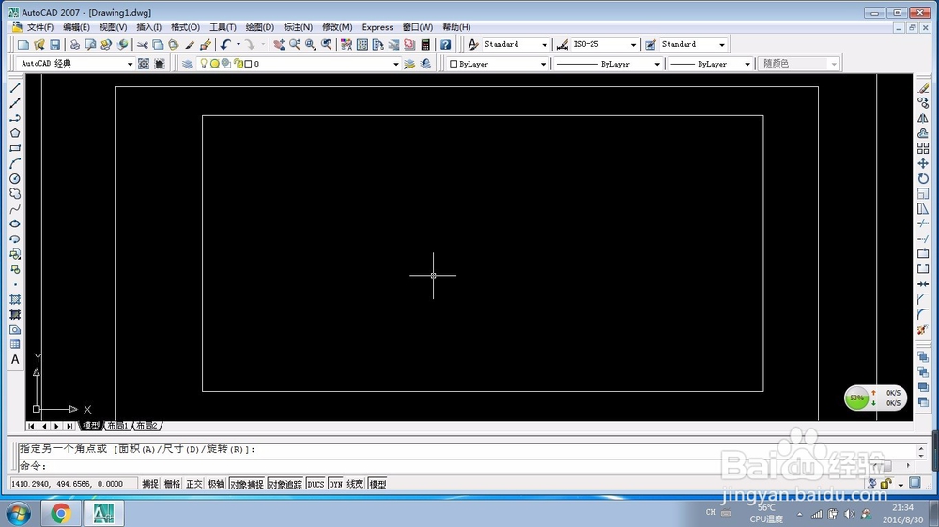Click the 模型 status bar button
Image resolution: width=939 pixels, height=527 pixels.
(x=377, y=484)
